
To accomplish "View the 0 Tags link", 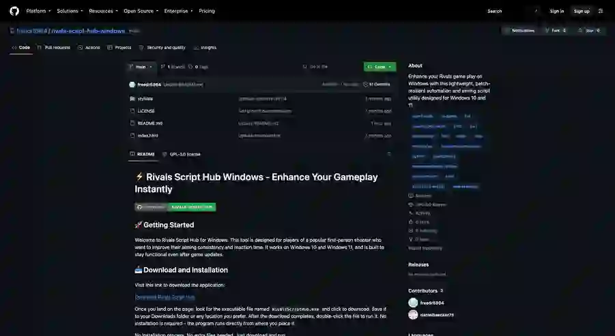I will (x=198, y=67).
